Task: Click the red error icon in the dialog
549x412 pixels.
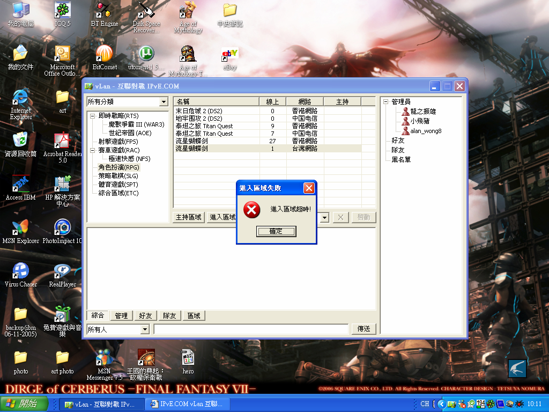Action: 252,210
